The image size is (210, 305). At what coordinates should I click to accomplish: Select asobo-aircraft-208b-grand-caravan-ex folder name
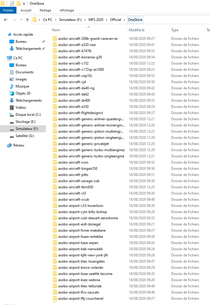(88, 39)
